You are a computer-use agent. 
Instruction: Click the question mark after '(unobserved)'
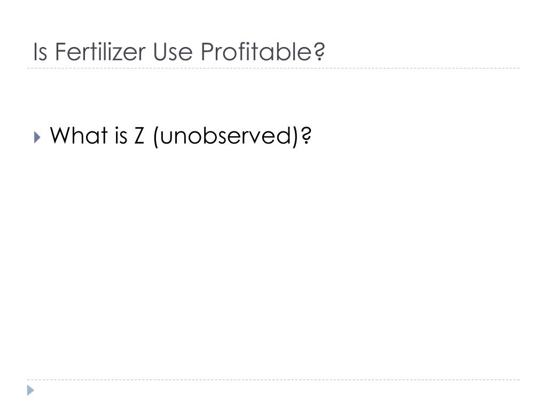(x=306, y=135)
